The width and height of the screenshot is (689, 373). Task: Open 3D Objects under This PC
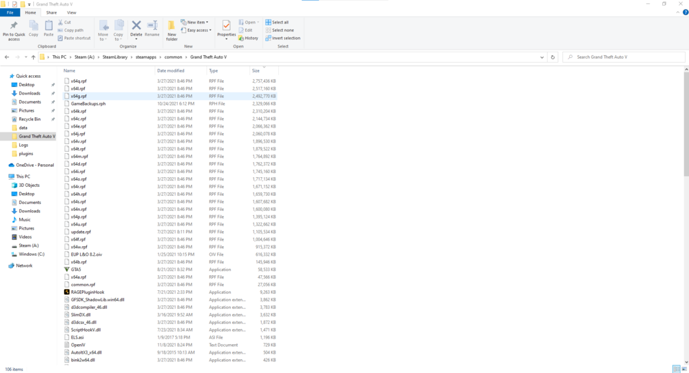(29, 185)
